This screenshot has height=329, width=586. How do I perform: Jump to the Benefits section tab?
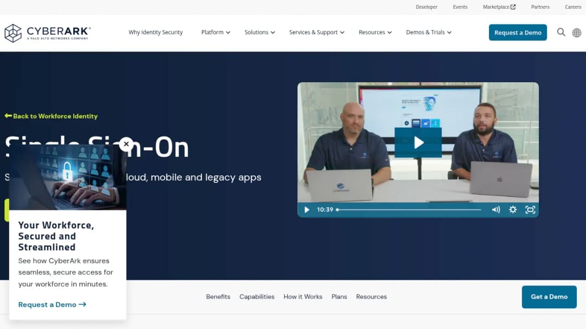[218, 297]
